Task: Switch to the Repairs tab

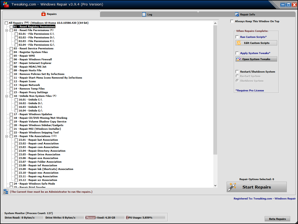Action: (x=51, y=14)
